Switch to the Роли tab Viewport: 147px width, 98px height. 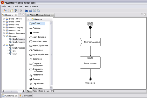pos(35,91)
